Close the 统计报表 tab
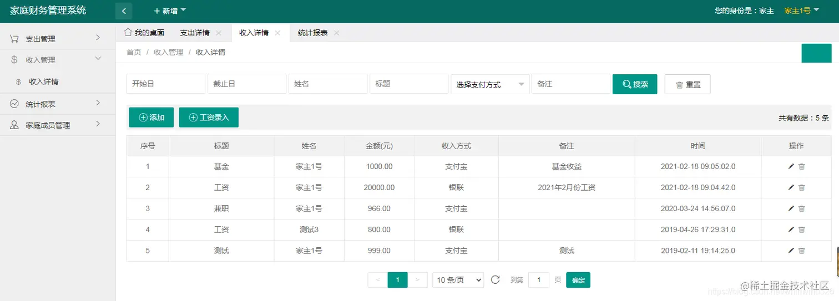839x301 pixels. tap(336, 33)
